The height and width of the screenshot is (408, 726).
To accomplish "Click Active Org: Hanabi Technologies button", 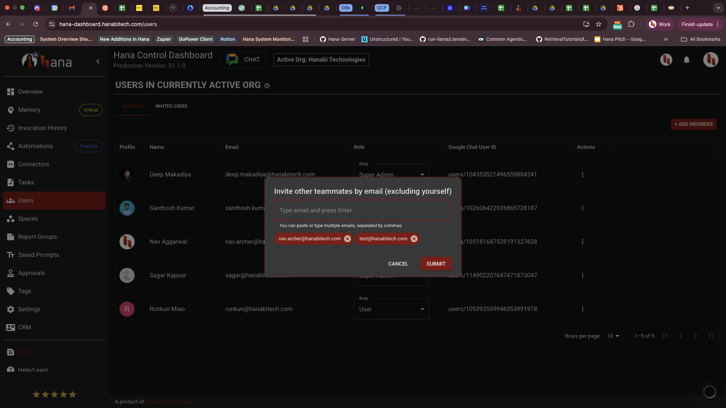I will (x=321, y=60).
